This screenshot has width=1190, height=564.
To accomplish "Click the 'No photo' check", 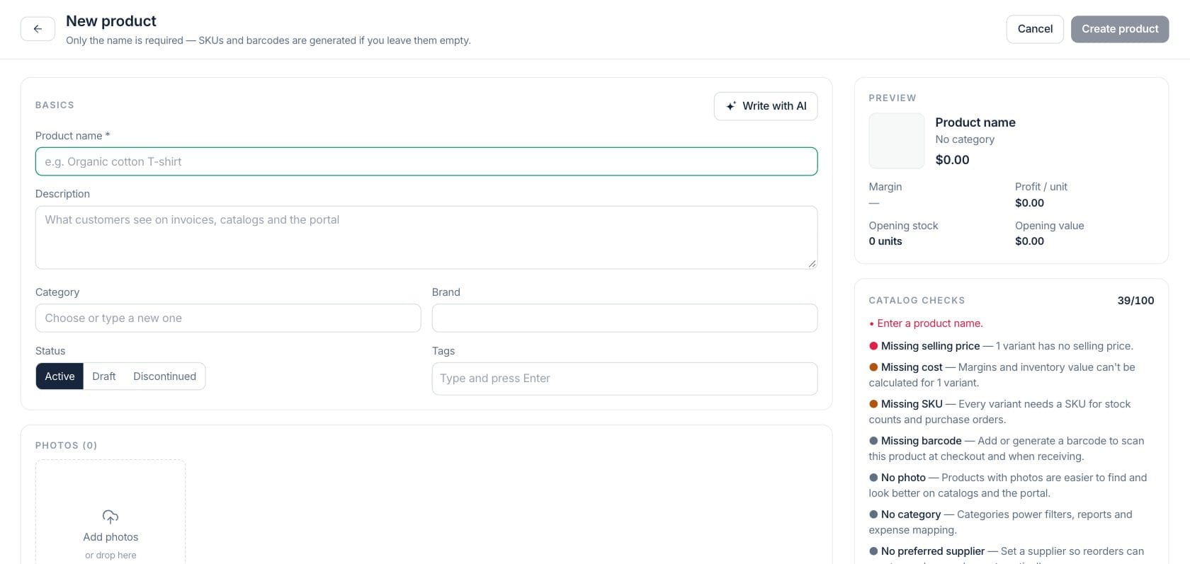I will (x=1008, y=485).
